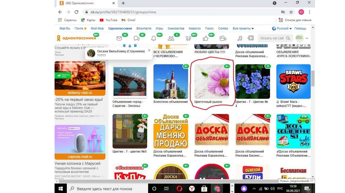Open discussions speech bubble icon
The width and height of the screenshot is (345, 193).
(136, 38)
